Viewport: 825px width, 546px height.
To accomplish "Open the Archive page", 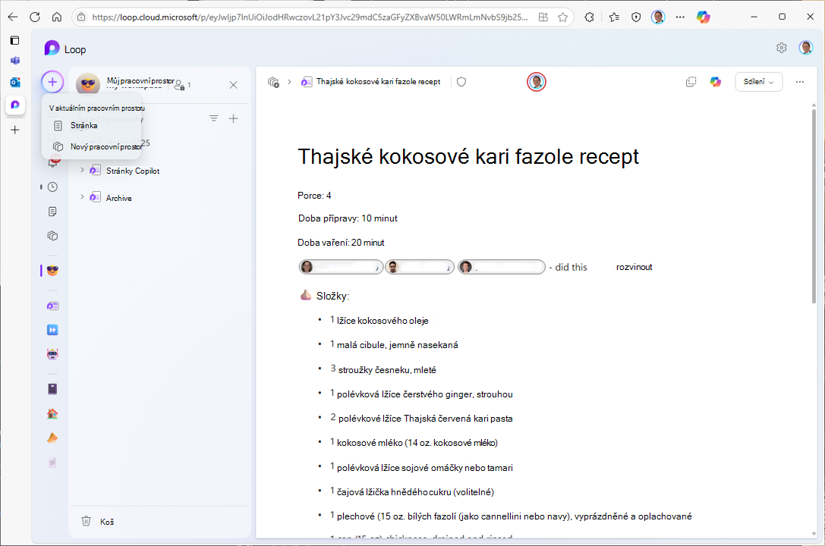I will point(119,198).
